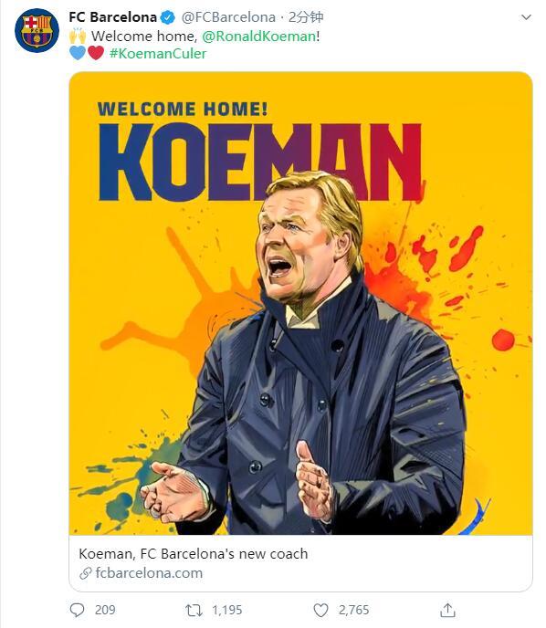Viewport: 546px width, 628px height.
Task: Open the #KoemanCuler hashtag
Action: tap(158, 54)
